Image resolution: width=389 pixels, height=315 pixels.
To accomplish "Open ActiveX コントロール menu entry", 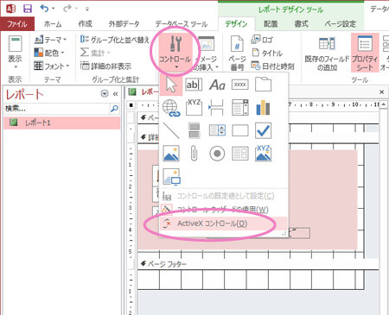I will coord(224,224).
